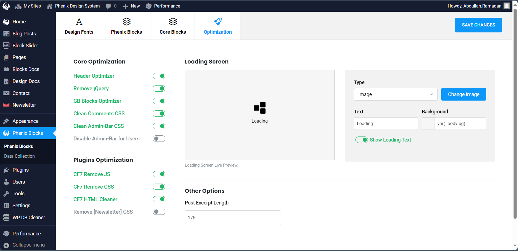Click the Post Excerpt Length field
This screenshot has width=518, height=251.
(x=233, y=218)
